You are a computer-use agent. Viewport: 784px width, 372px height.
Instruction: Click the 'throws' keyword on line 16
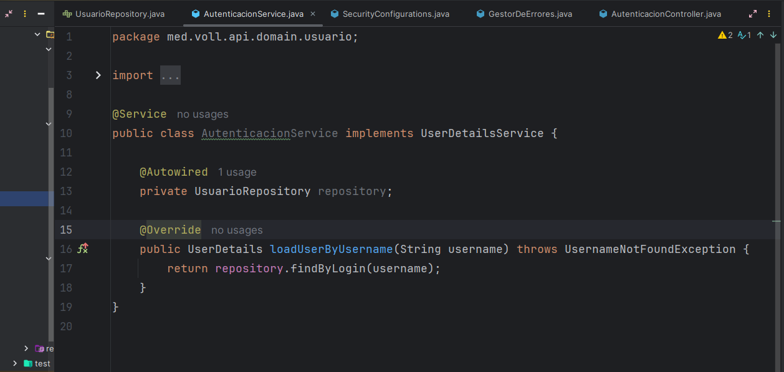[x=537, y=249]
